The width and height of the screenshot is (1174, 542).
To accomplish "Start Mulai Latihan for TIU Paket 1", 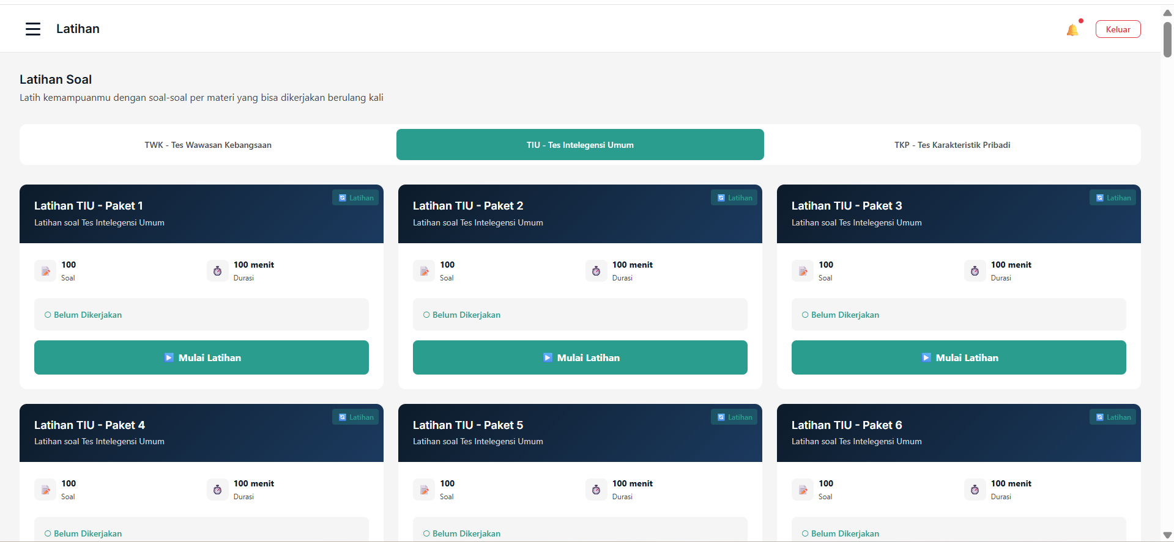I will (201, 357).
